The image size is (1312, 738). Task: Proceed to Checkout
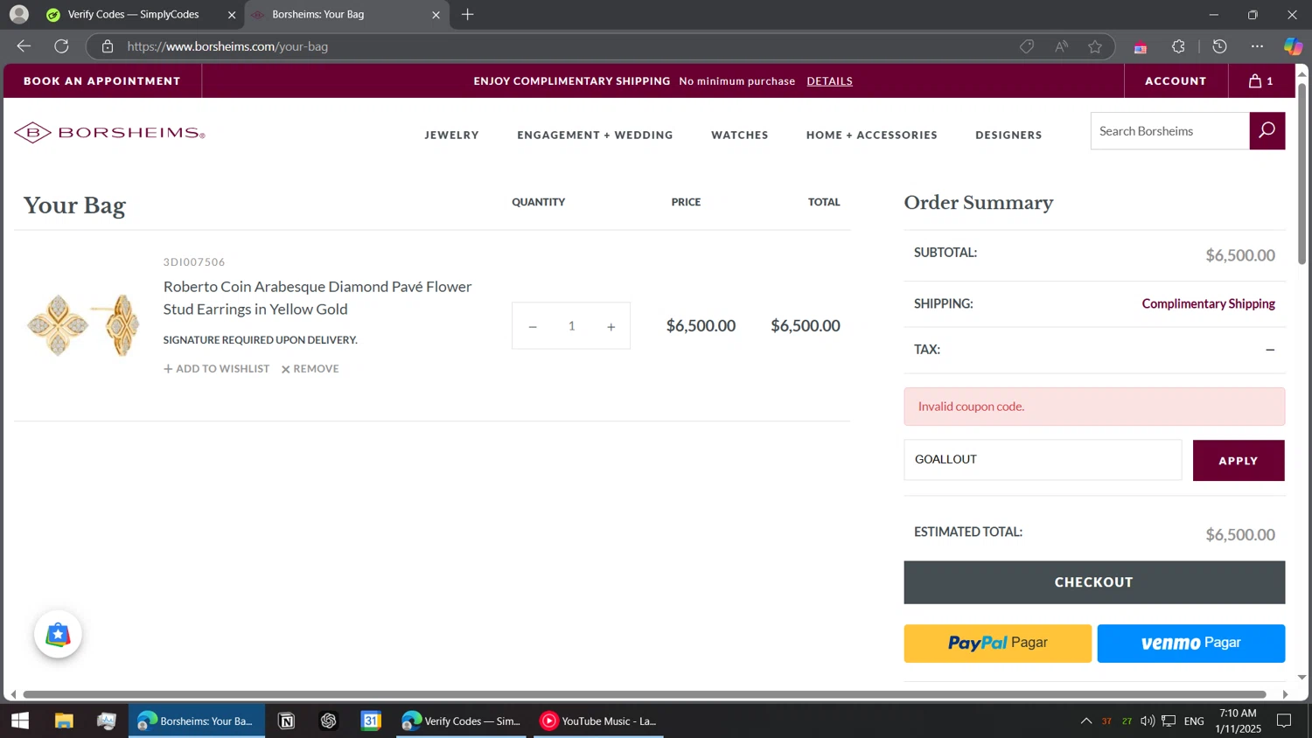1094,582
